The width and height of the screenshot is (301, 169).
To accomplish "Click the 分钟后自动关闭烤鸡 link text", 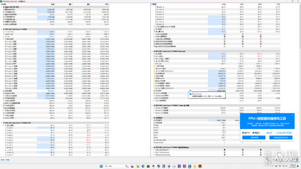I will tap(285, 133).
